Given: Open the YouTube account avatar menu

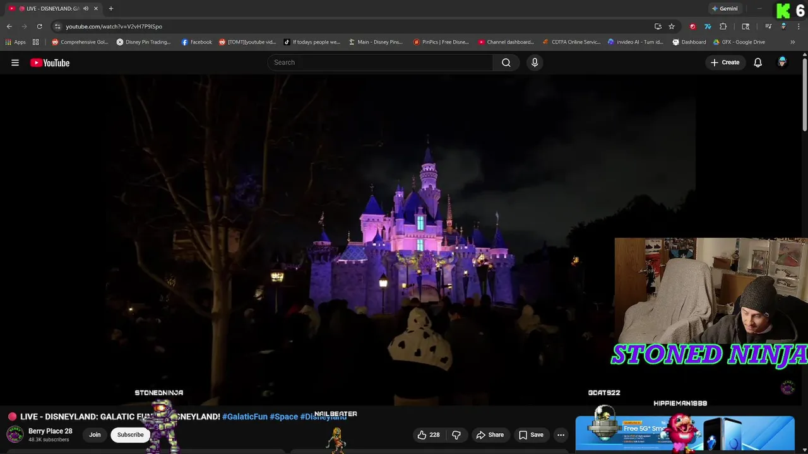Looking at the screenshot, I should pyautogui.click(x=782, y=62).
